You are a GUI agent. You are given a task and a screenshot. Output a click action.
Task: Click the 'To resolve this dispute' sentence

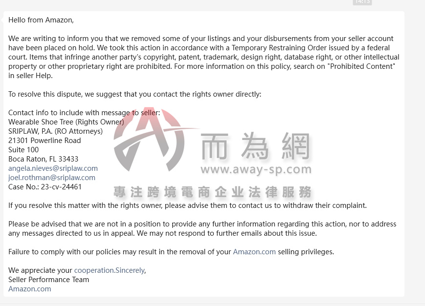[x=134, y=94]
